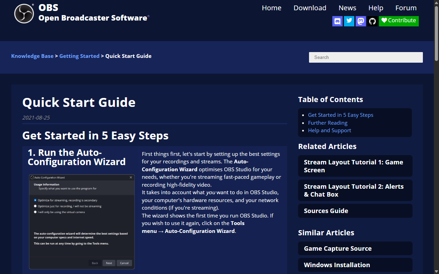Open the Game Capture Source article
Viewport: 439px width, 274px height.
tap(355, 249)
